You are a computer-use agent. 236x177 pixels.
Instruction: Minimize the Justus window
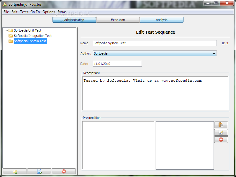coord(208,3)
